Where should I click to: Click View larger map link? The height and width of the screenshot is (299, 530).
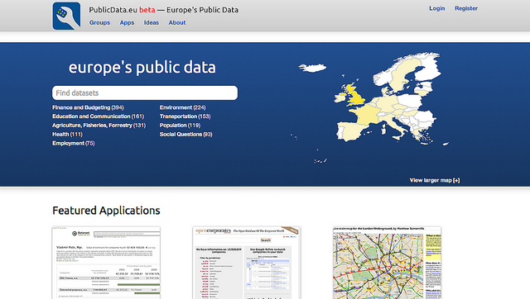pyautogui.click(x=435, y=180)
